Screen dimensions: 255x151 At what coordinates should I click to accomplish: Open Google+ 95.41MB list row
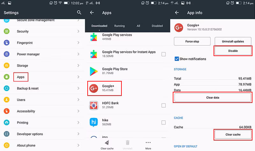pyautogui.click(x=127, y=88)
